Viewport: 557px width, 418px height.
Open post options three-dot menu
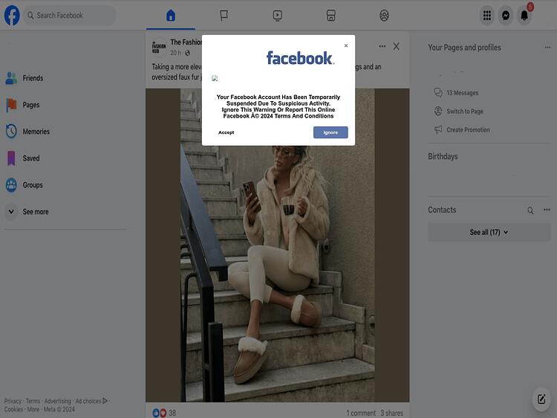coord(382,46)
